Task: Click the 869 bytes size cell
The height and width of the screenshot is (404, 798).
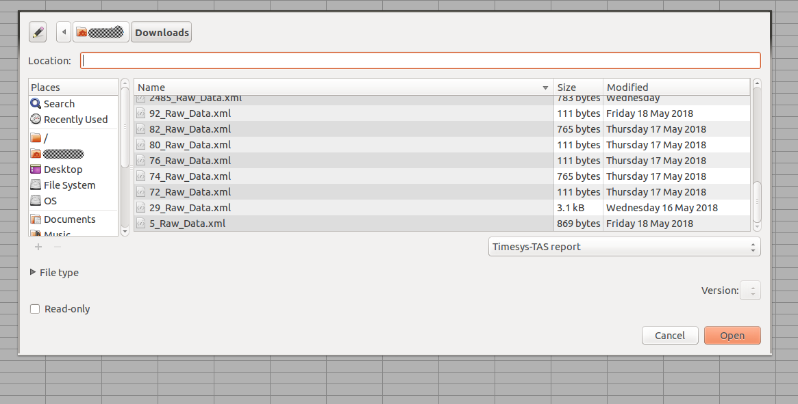Action: [579, 224]
